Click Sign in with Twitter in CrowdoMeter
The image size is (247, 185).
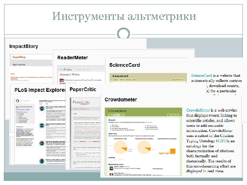173,115
